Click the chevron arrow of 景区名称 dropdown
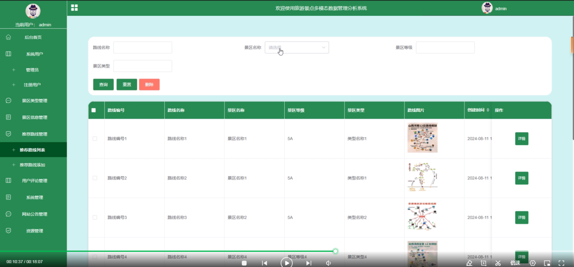Image resolution: width=574 pixels, height=267 pixels. pos(324,47)
